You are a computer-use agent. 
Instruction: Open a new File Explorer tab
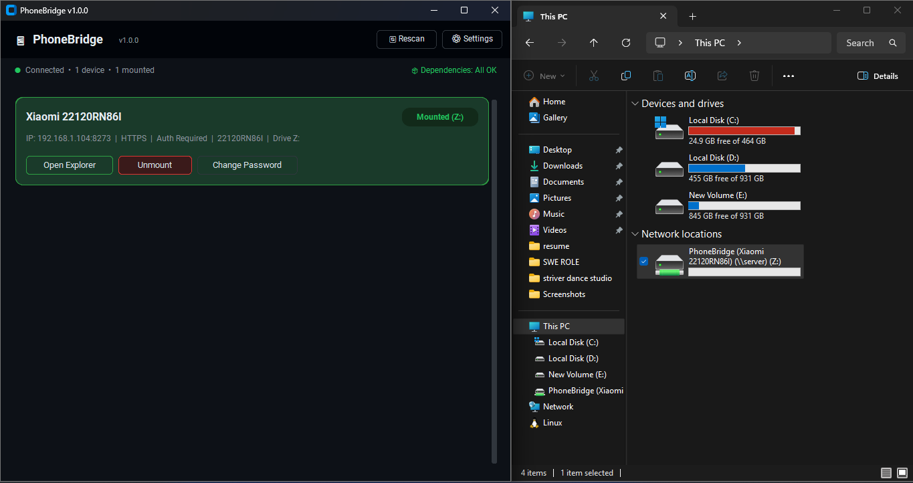click(692, 16)
